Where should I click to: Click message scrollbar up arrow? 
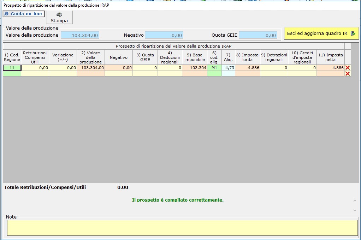(x=355, y=201)
